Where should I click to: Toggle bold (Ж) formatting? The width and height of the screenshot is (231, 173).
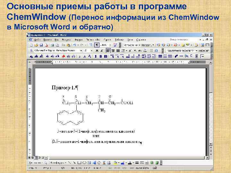(97, 51)
